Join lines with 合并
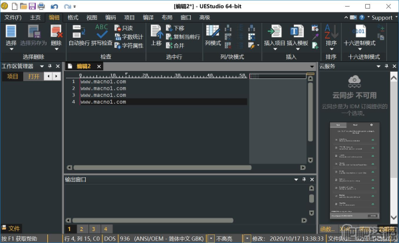The image size is (399, 243). pyautogui.click(x=175, y=46)
